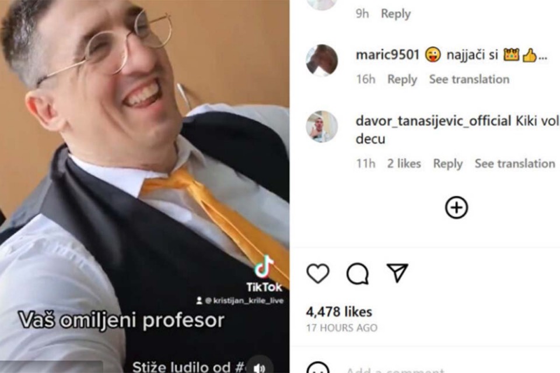Open maric9501 profile picture

click(322, 61)
